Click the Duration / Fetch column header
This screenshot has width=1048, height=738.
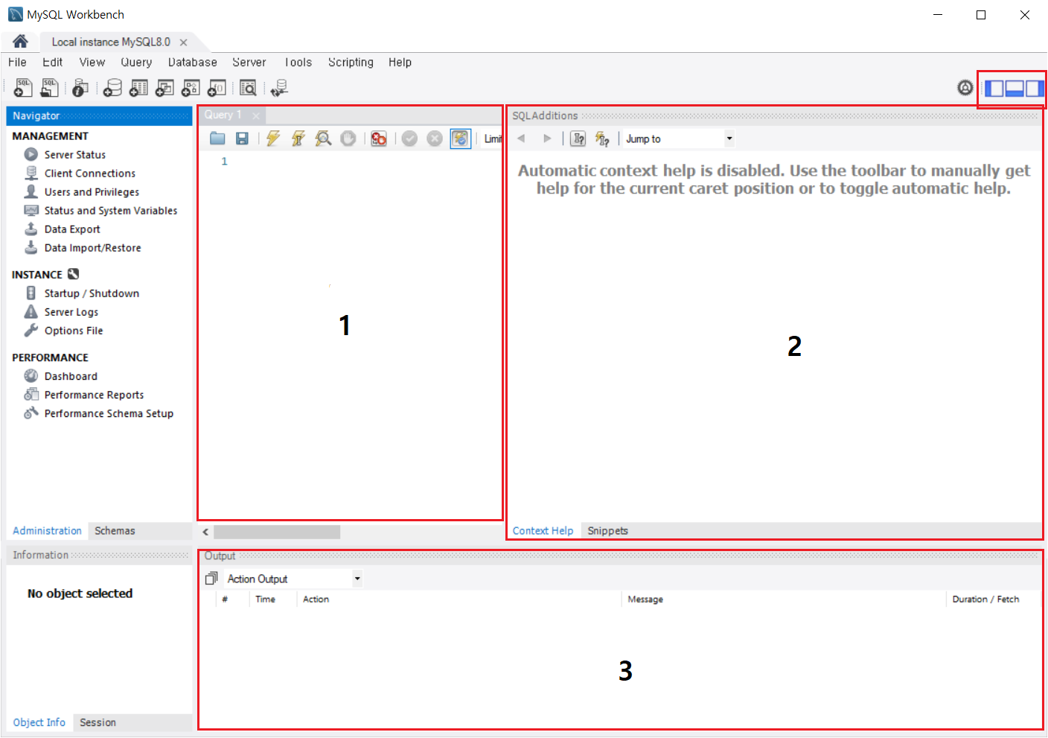(x=985, y=599)
